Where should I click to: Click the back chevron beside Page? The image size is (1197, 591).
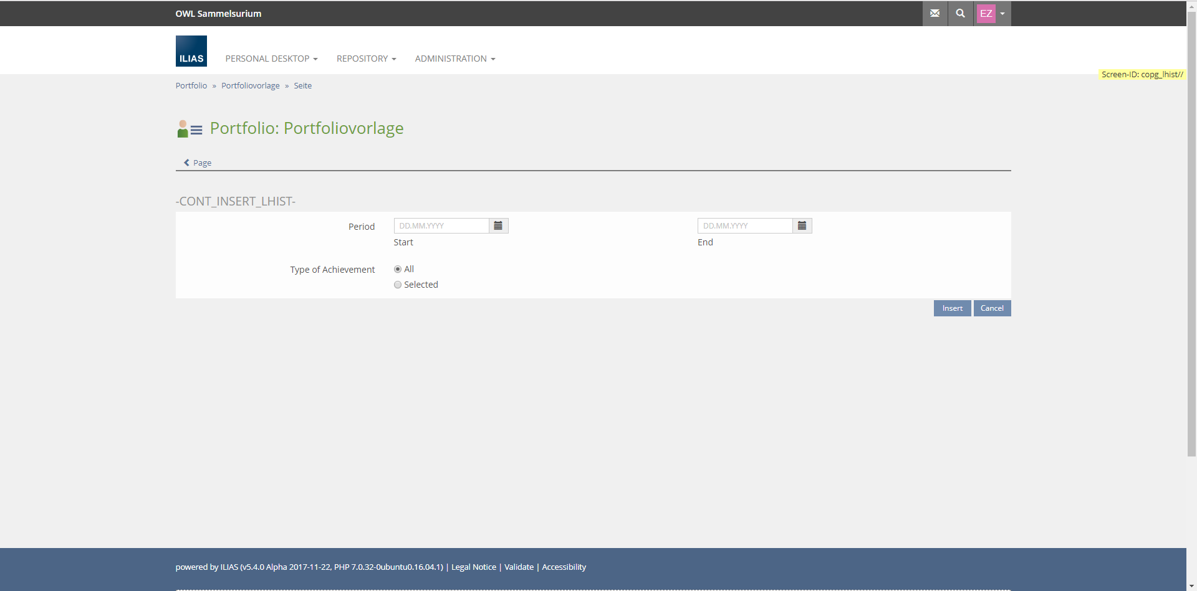[186, 163]
